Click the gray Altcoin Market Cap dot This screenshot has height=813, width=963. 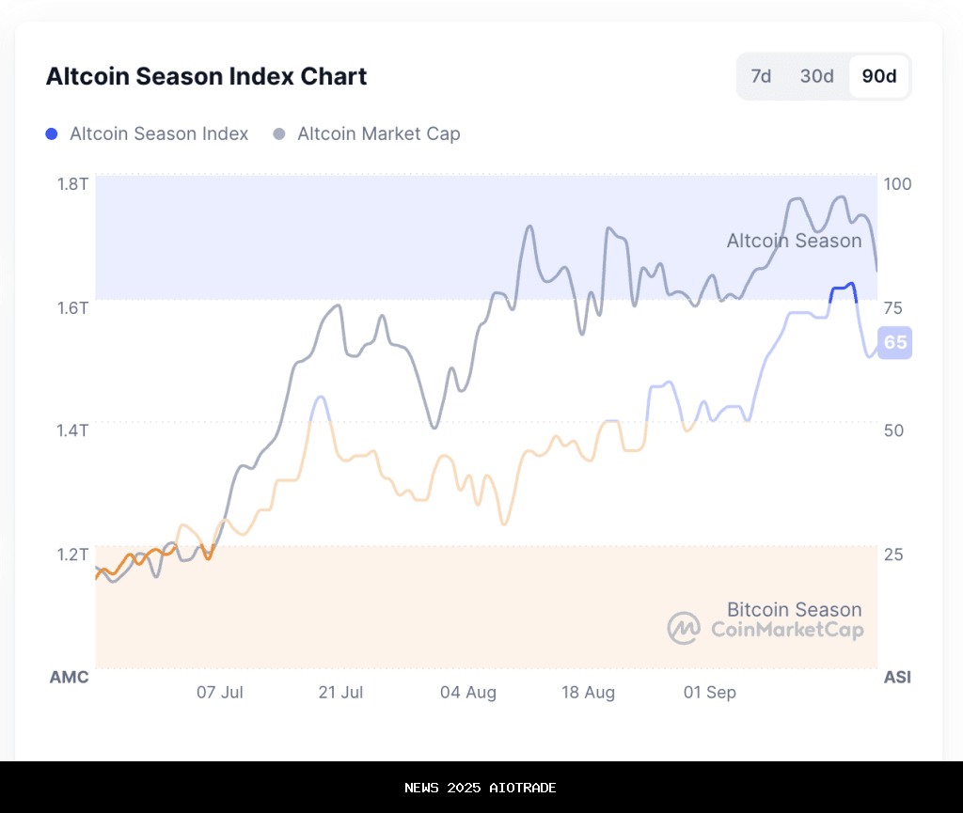tap(279, 133)
